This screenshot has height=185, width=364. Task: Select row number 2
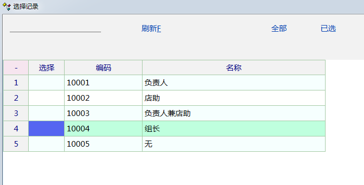pyautogui.click(x=16, y=98)
